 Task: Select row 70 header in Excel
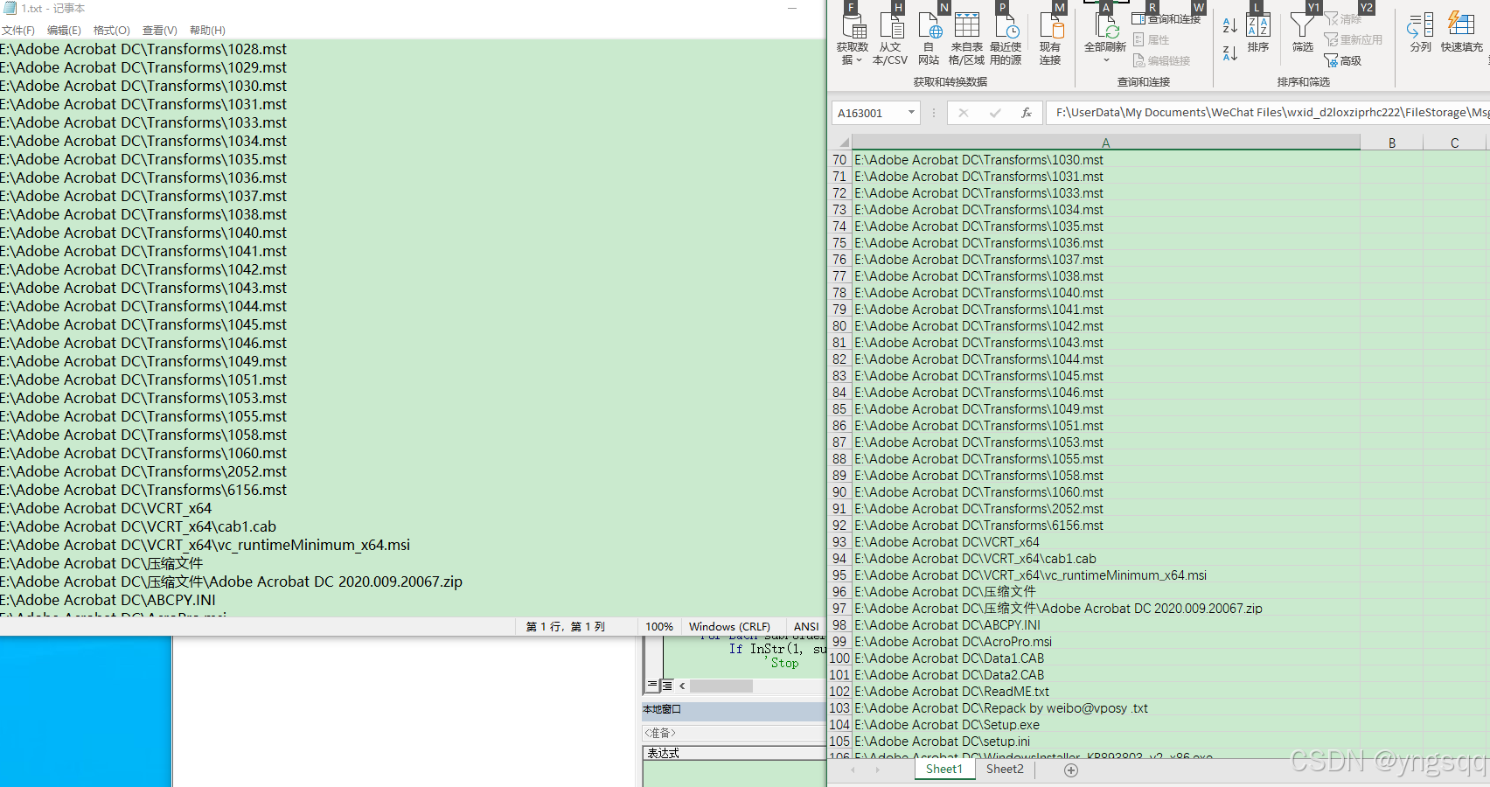coord(839,160)
